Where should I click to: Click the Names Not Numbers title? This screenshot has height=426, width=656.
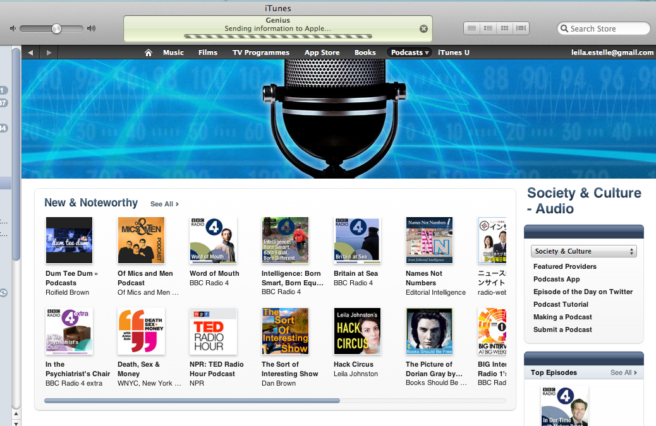pos(424,278)
